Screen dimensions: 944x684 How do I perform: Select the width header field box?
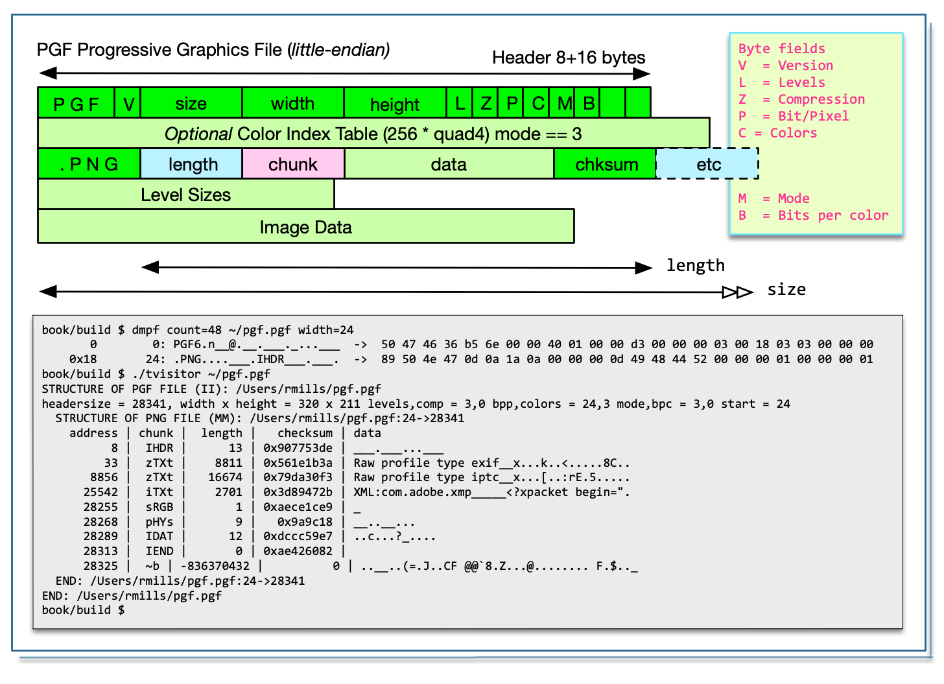point(292,103)
